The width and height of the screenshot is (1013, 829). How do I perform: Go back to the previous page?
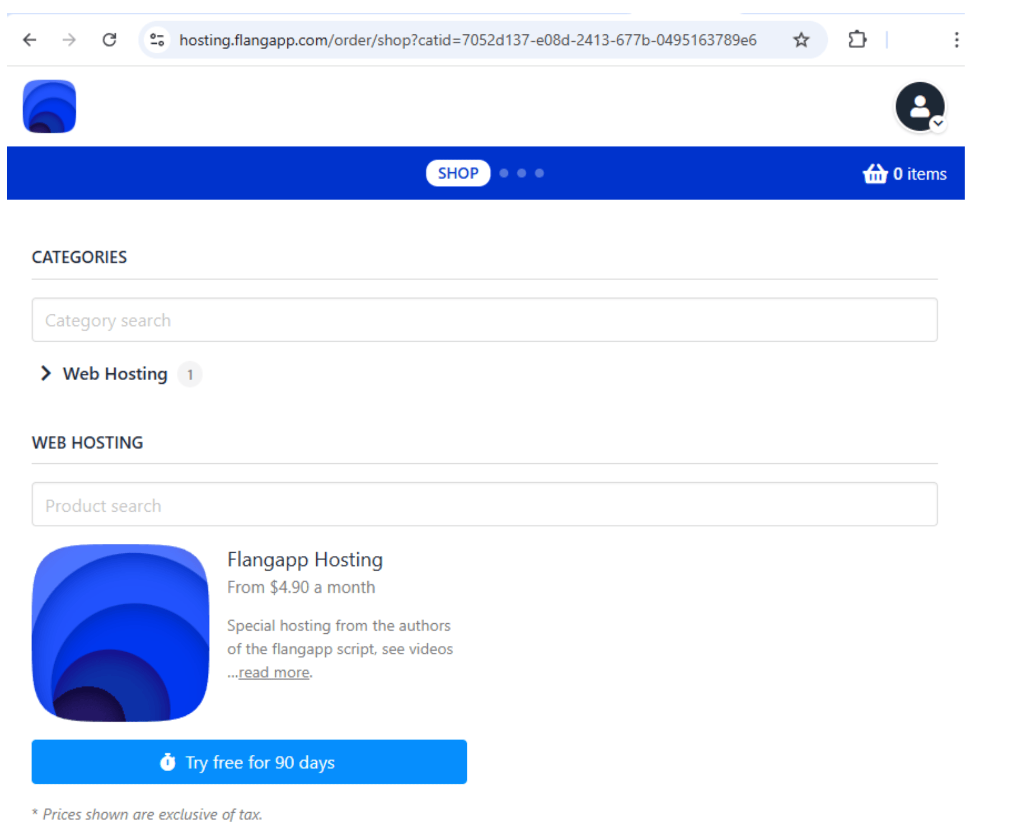tap(30, 40)
